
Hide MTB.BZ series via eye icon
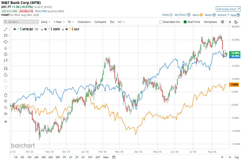click(15, 29)
